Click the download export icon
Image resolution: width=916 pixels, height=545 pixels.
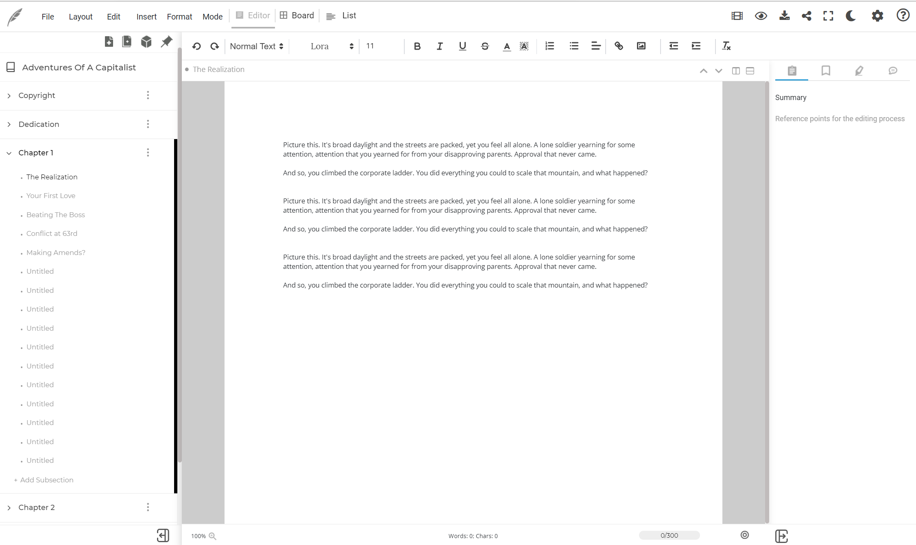tap(784, 16)
